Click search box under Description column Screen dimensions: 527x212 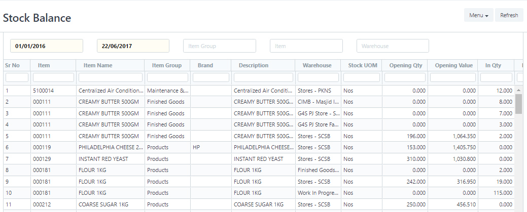click(263, 77)
